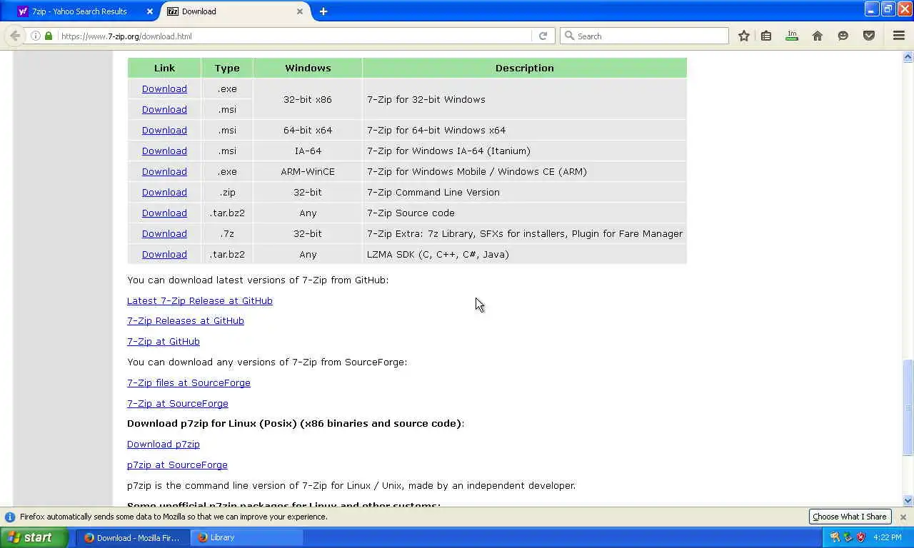
Task: Click the Download p7zip link
Action: 164,444
